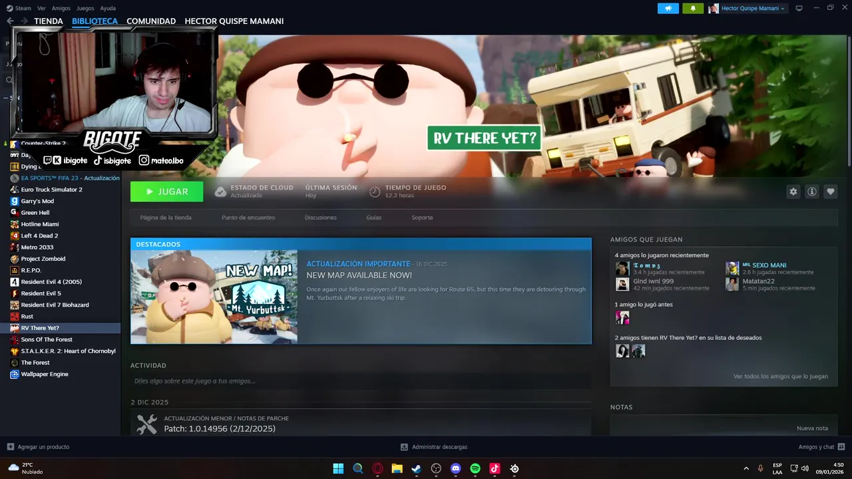Open the Ayuda menu
Image resolution: width=852 pixels, height=479 pixels.
pos(108,8)
